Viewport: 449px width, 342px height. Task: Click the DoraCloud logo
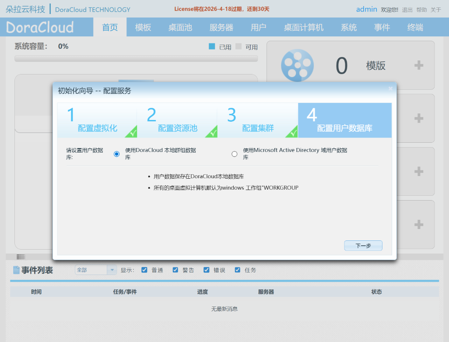(x=40, y=27)
